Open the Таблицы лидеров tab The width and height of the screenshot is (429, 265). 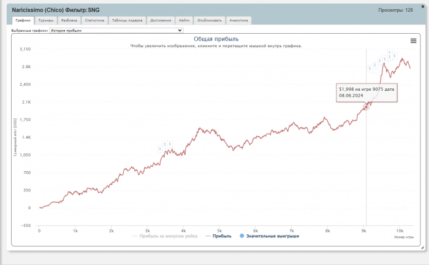(x=127, y=20)
